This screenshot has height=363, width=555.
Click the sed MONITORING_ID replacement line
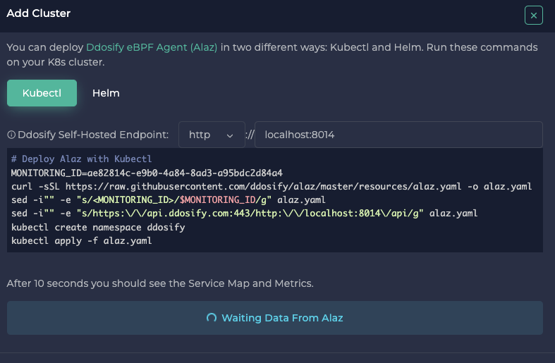point(168,200)
